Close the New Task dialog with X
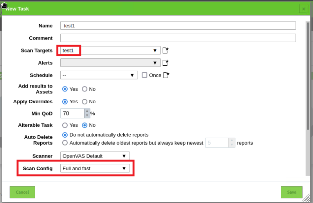 (303, 9)
